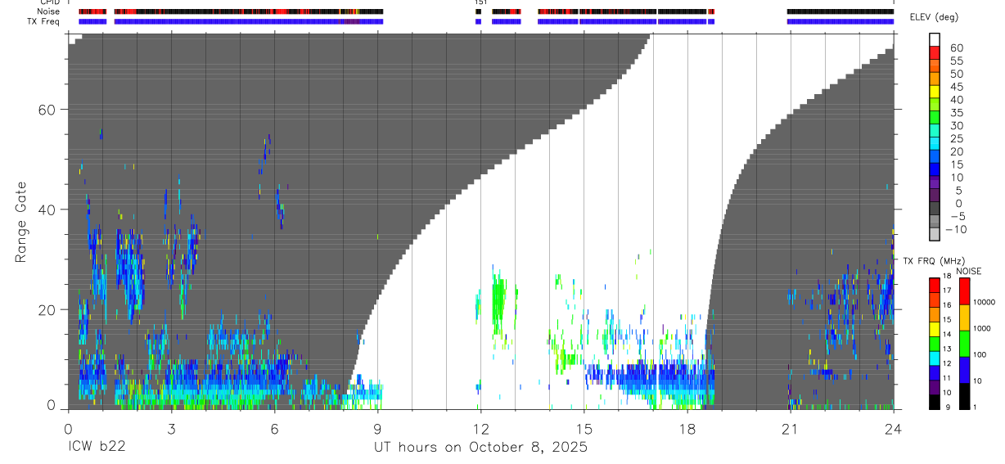1005x464 pixels.
Task: Click the 'NOISE' legend title above colorbar
Action: click(x=968, y=271)
